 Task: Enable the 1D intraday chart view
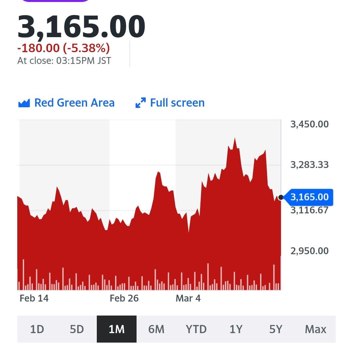(x=37, y=329)
